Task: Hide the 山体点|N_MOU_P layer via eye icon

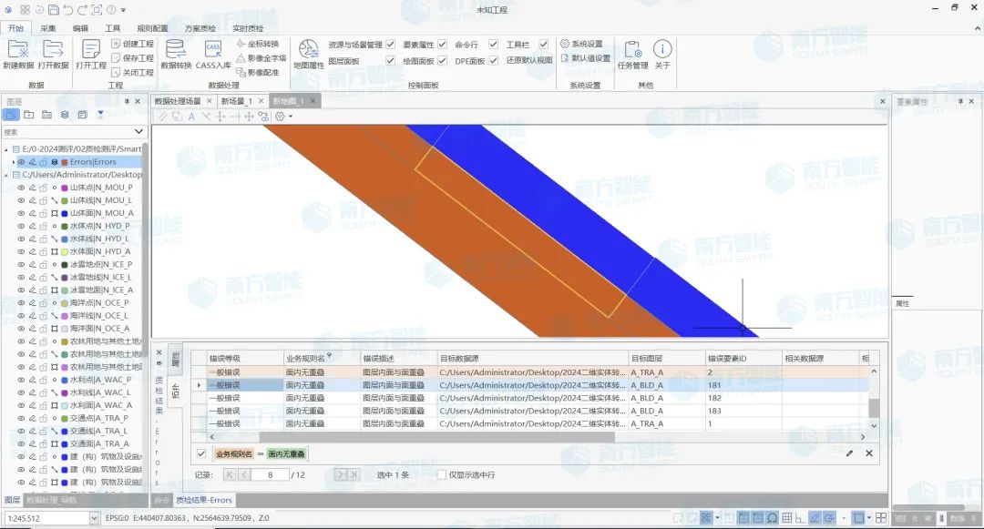Action: (x=21, y=188)
